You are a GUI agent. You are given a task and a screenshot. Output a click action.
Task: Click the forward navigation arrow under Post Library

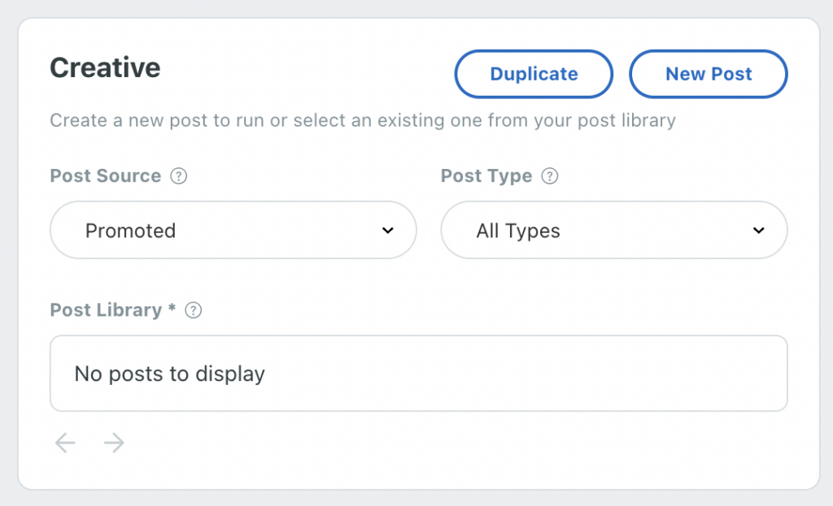point(114,443)
